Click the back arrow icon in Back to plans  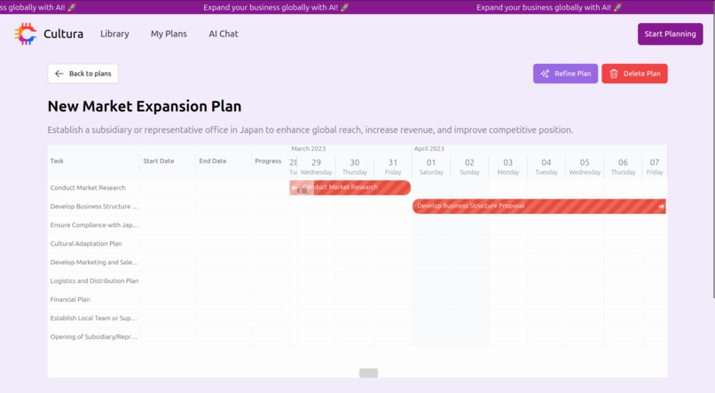click(x=59, y=74)
